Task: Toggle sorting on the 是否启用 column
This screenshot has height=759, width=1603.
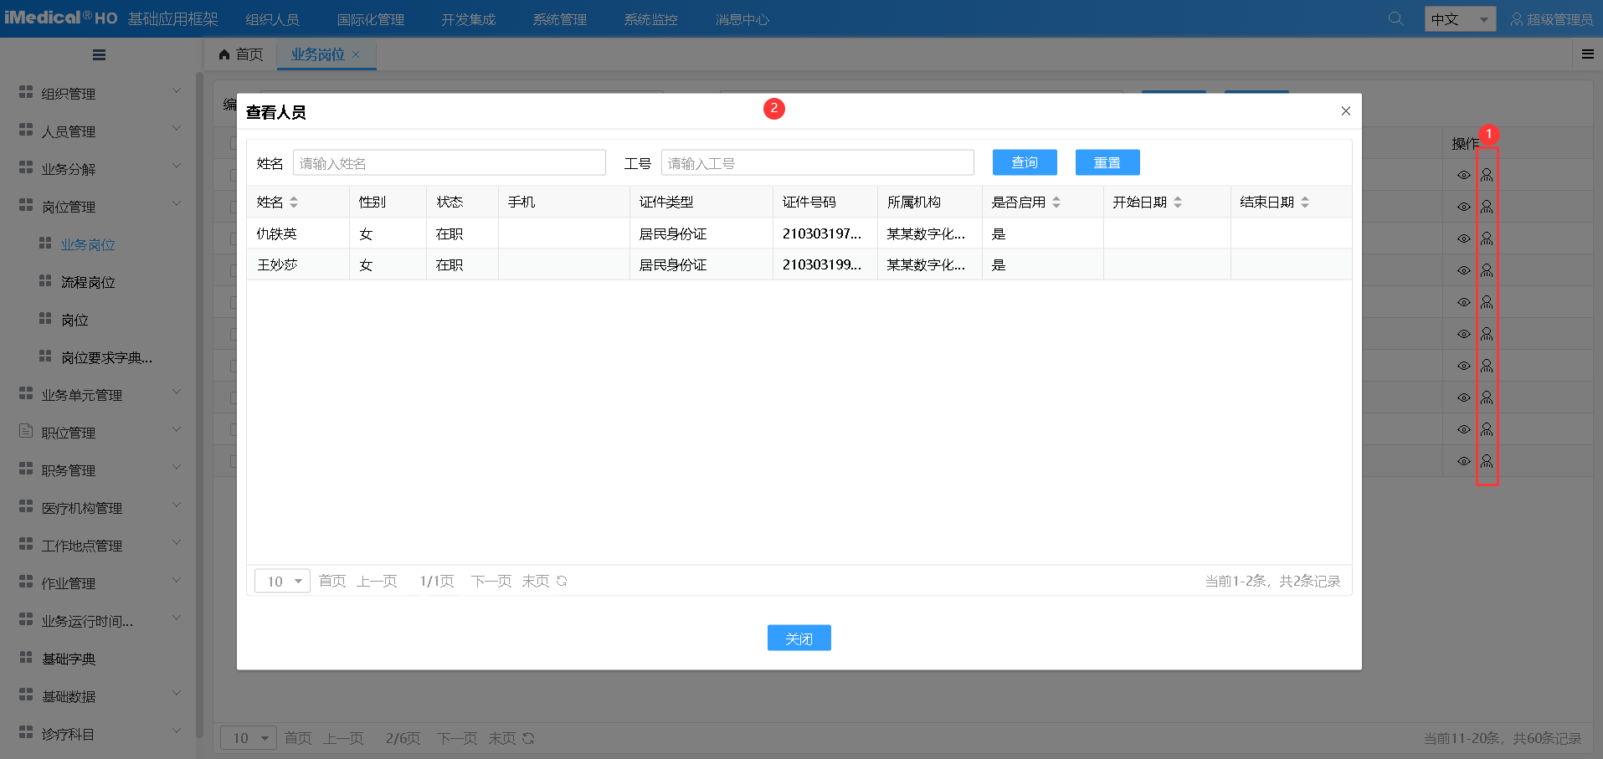Action: pos(1056,203)
